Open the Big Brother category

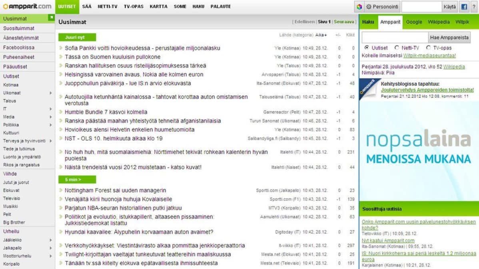tap(14, 223)
